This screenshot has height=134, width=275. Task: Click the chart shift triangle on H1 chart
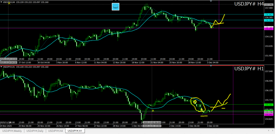pyautogui.click(x=211, y=66)
